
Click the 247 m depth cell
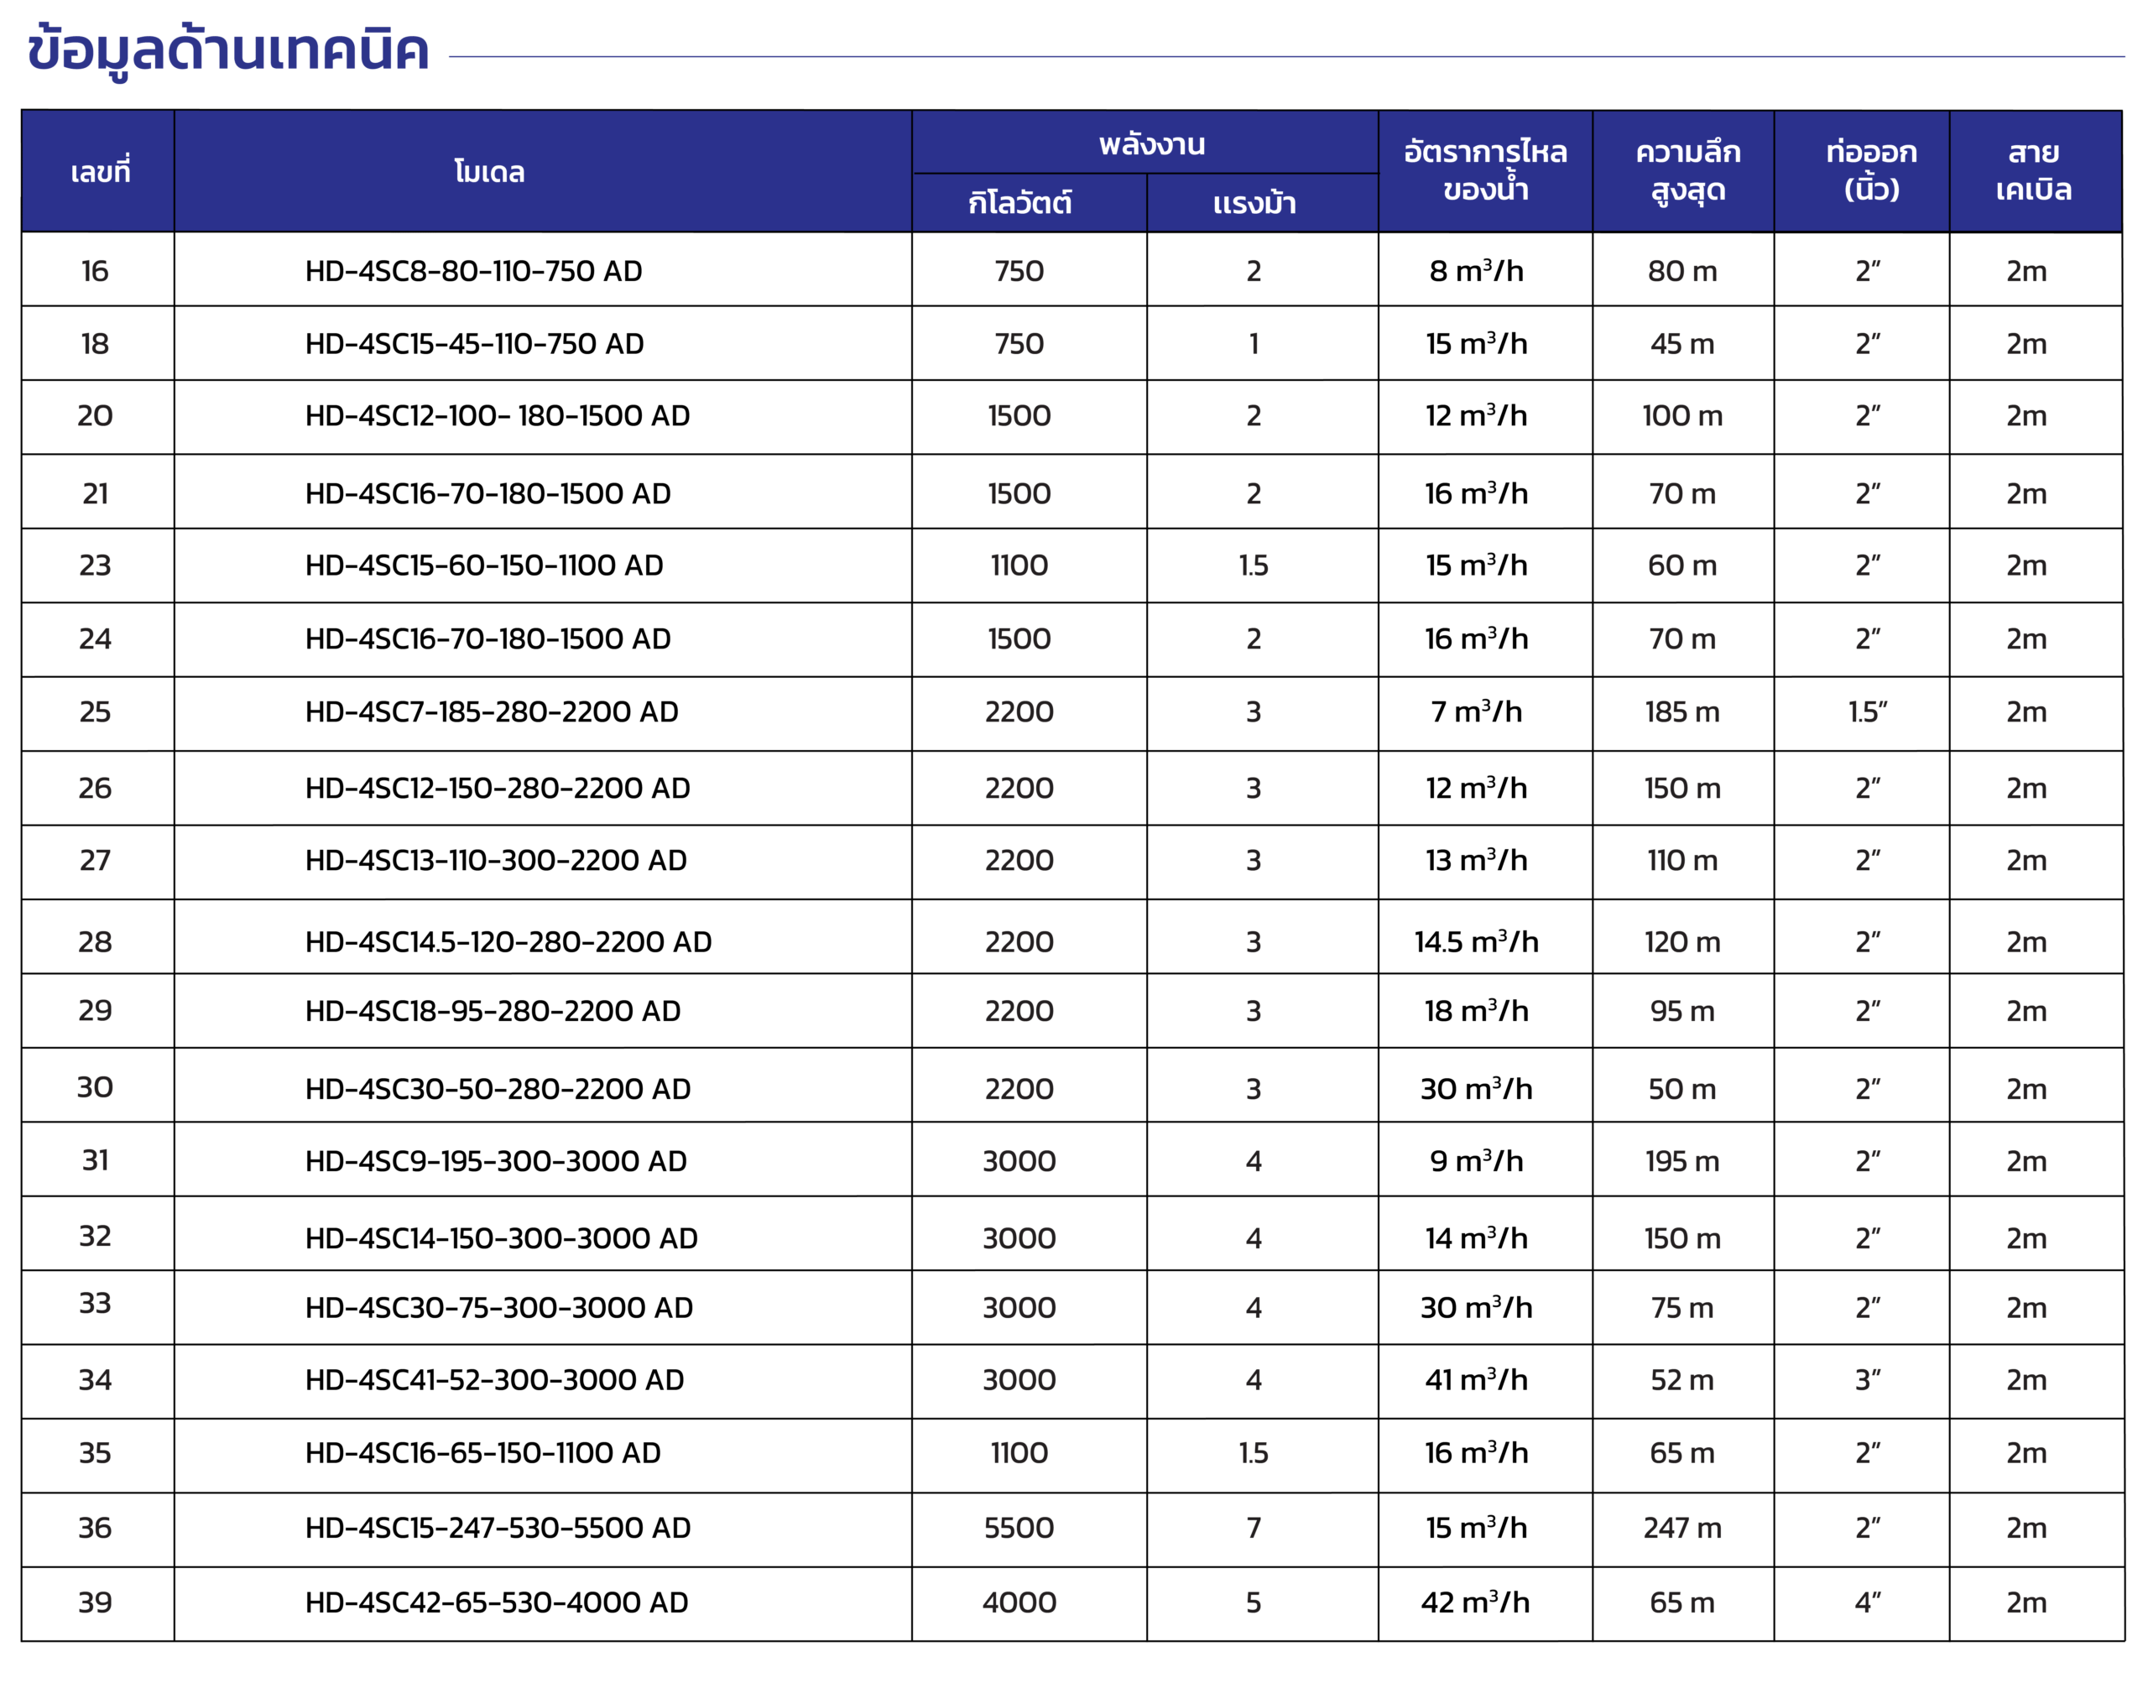[x=1681, y=1528]
